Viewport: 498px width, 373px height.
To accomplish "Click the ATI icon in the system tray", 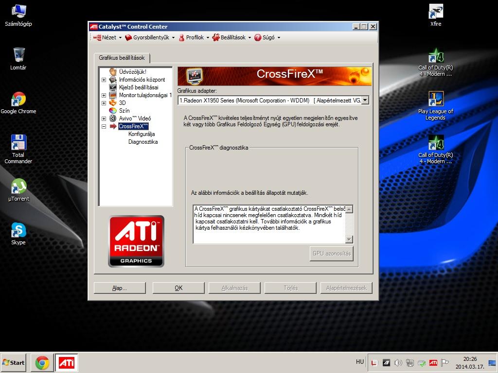I will click(x=433, y=363).
